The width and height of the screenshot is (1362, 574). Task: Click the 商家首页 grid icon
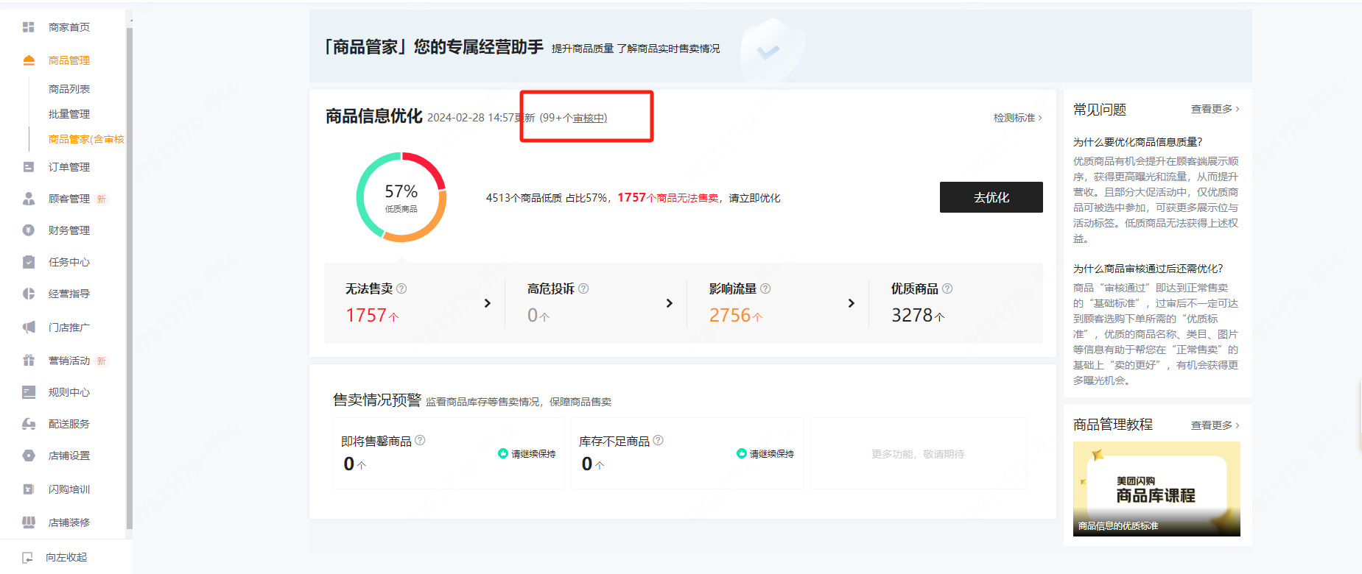(x=29, y=27)
